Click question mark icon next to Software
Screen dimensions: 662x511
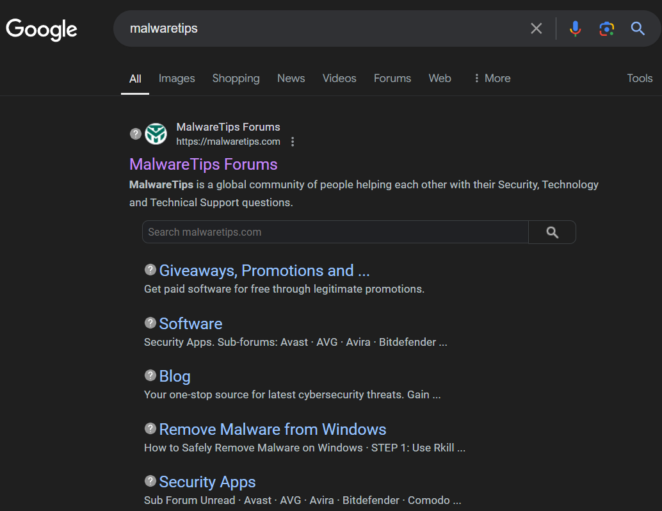click(150, 322)
